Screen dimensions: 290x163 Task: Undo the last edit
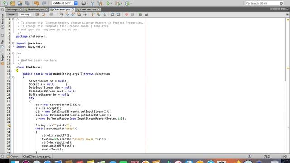tap(37, 3)
